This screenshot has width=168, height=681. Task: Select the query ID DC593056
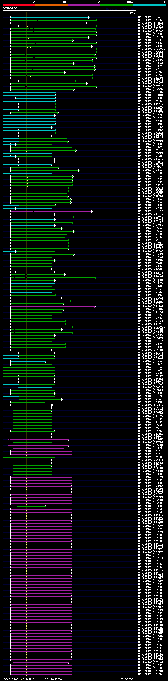click(x=10, y=8)
